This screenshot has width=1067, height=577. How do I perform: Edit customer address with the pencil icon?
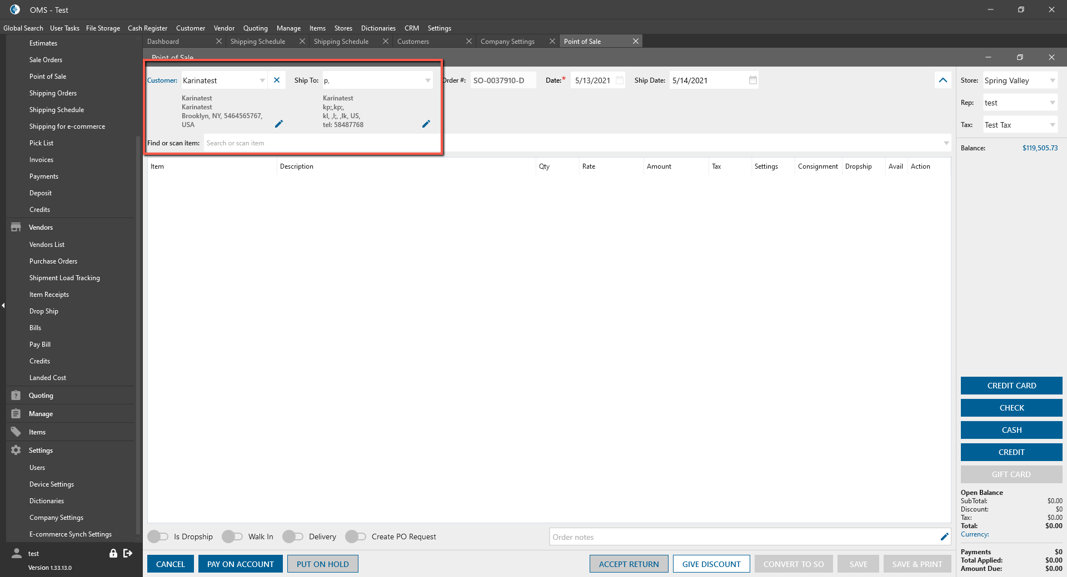[x=279, y=124]
